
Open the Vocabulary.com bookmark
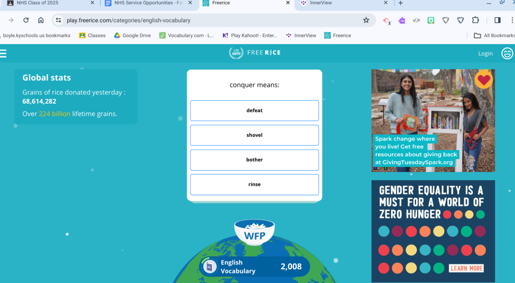click(x=186, y=35)
